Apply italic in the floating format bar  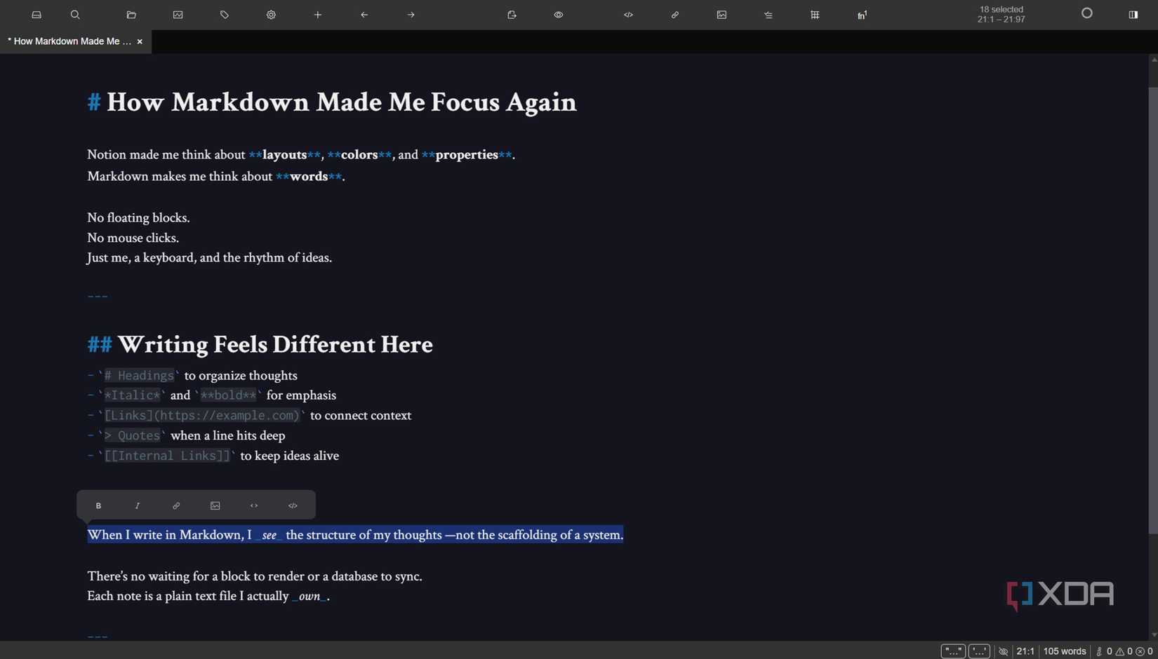click(138, 505)
